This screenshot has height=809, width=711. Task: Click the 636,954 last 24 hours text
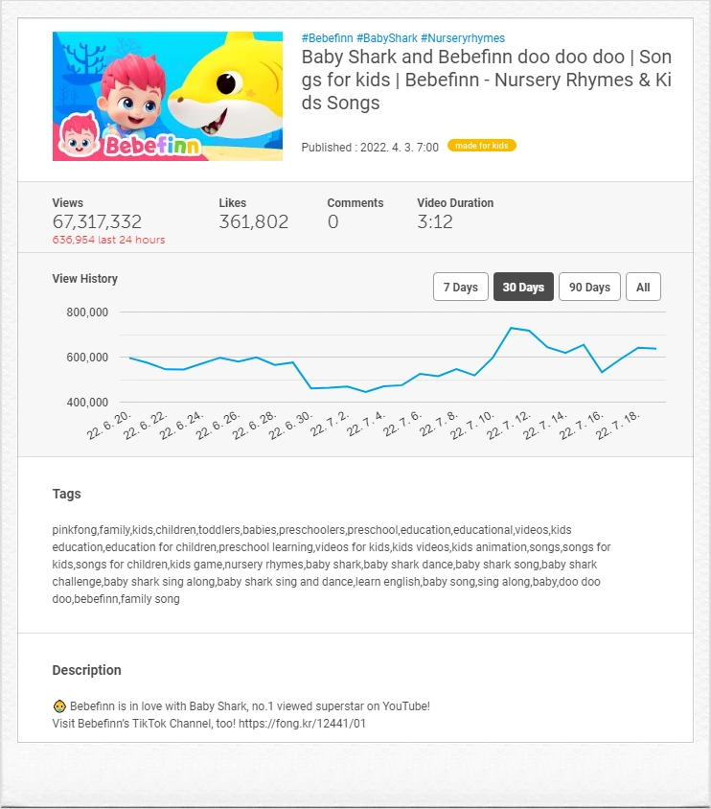(x=109, y=240)
